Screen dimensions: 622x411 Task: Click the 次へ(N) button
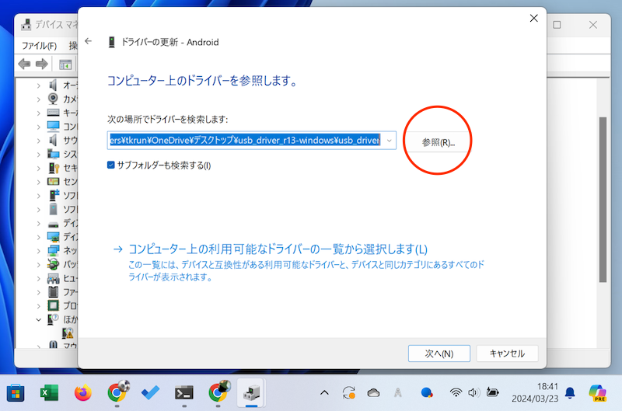coord(439,354)
